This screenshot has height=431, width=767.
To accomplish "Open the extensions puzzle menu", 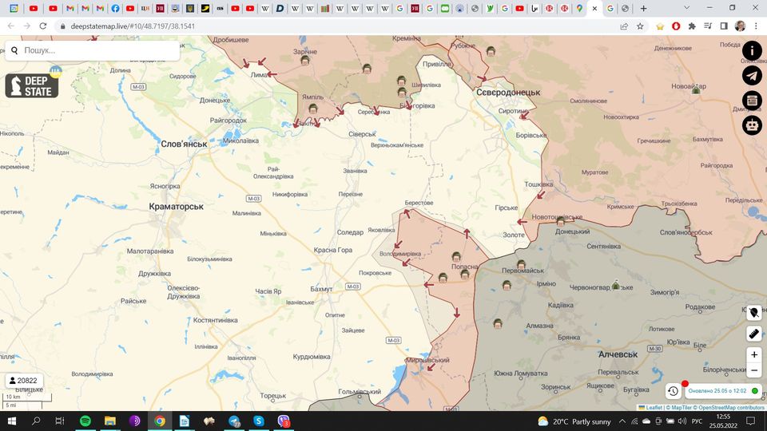I will click(692, 26).
